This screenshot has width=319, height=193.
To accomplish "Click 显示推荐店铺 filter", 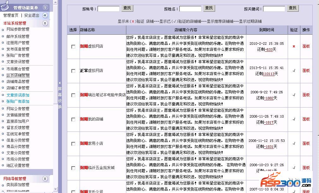I will pos(220,21).
